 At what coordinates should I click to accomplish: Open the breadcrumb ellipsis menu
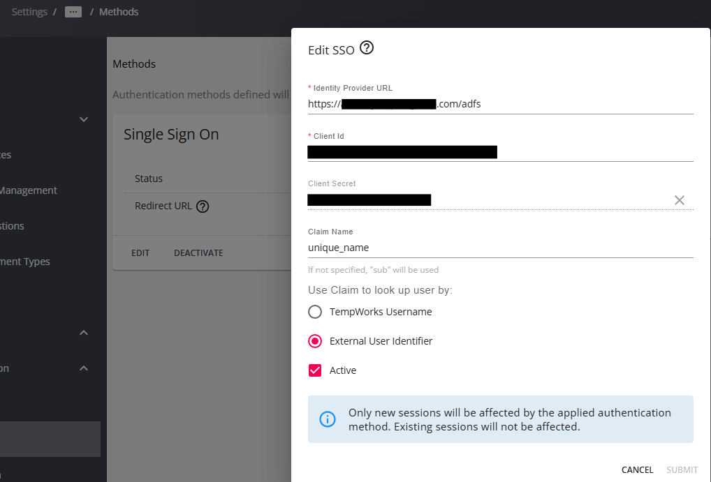[x=73, y=12]
